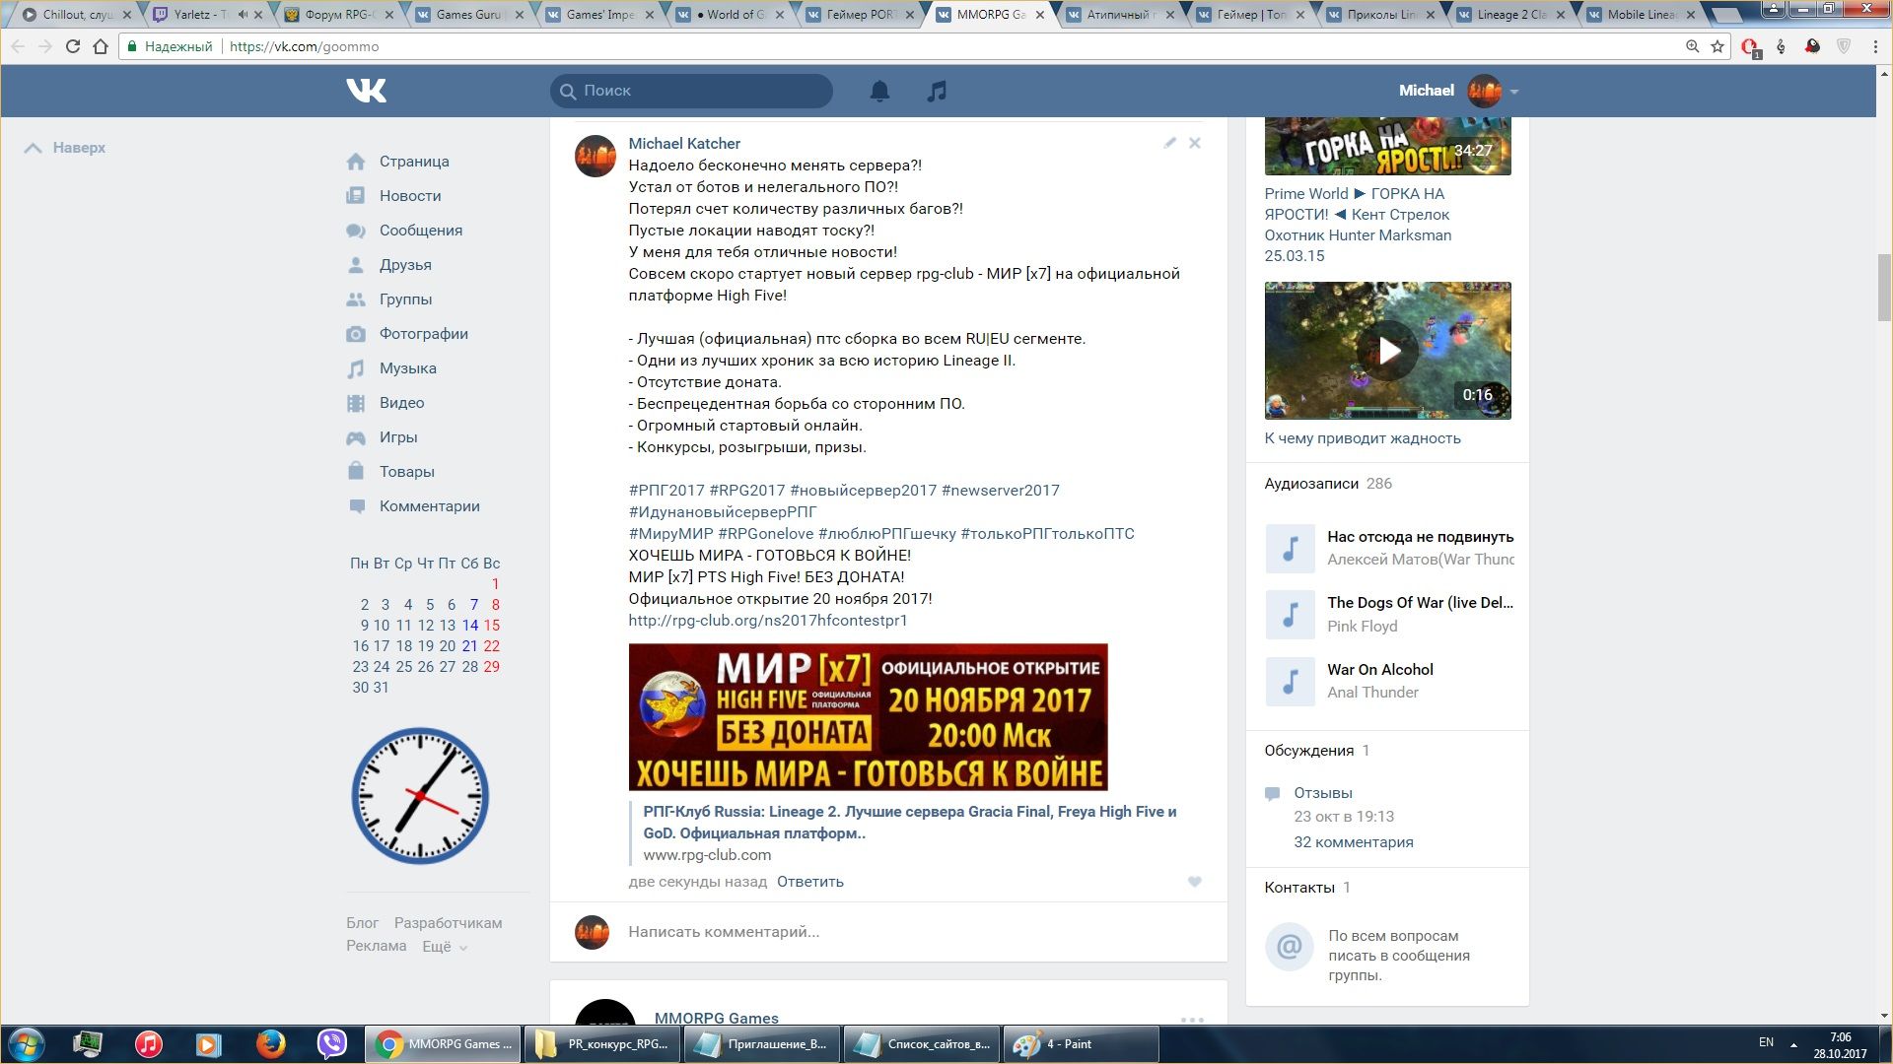Open Viber from the Windows taskbar
The height and width of the screenshot is (1064, 1893).
[x=332, y=1043]
